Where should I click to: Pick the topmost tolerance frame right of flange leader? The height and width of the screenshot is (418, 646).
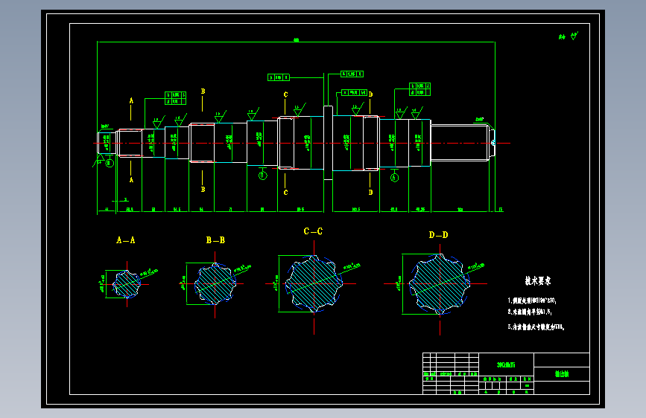(352, 74)
